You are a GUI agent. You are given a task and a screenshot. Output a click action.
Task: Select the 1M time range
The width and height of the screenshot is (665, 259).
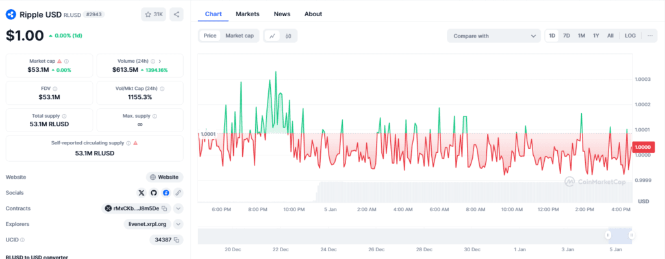581,36
